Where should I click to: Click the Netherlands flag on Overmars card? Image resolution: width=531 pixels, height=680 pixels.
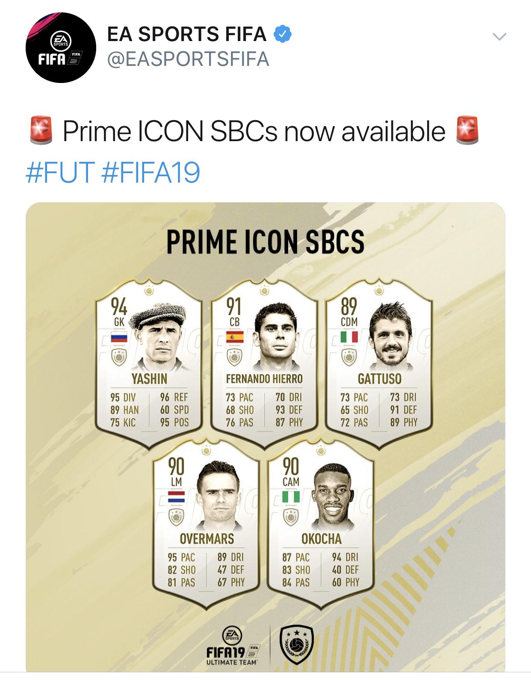click(x=176, y=497)
